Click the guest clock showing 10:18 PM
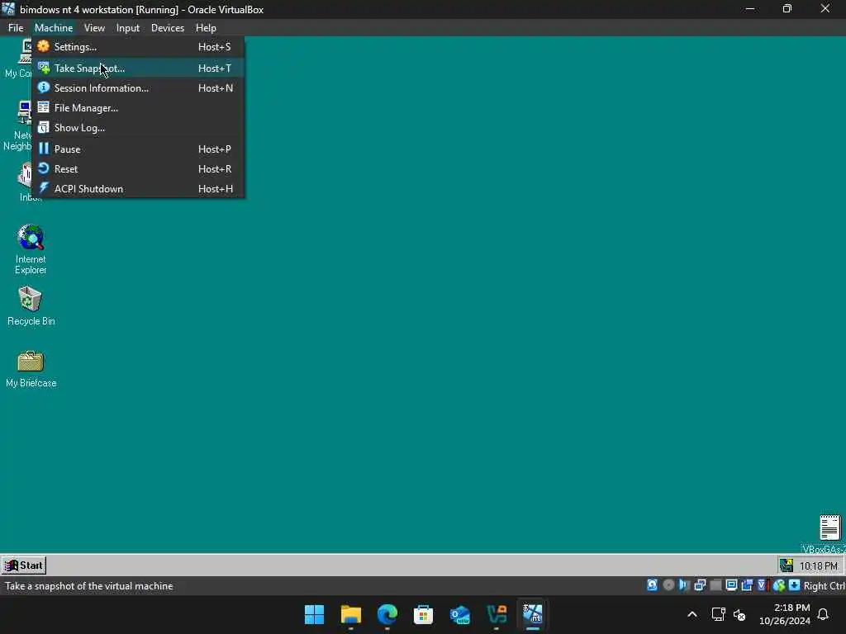This screenshot has width=846, height=634. click(x=819, y=565)
